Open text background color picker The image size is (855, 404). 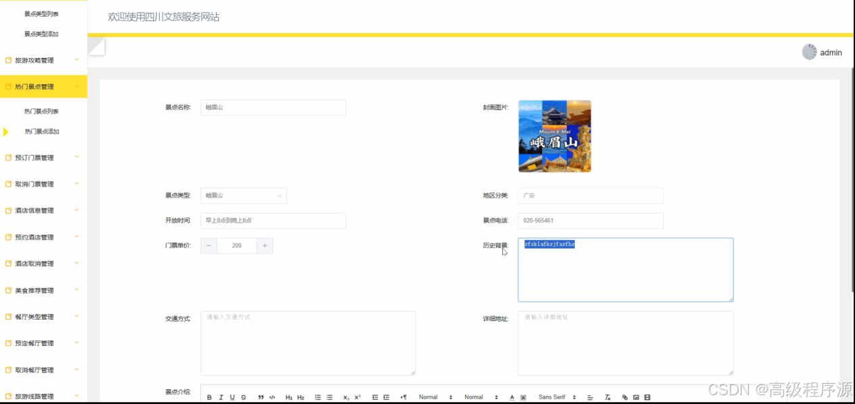[523, 397]
